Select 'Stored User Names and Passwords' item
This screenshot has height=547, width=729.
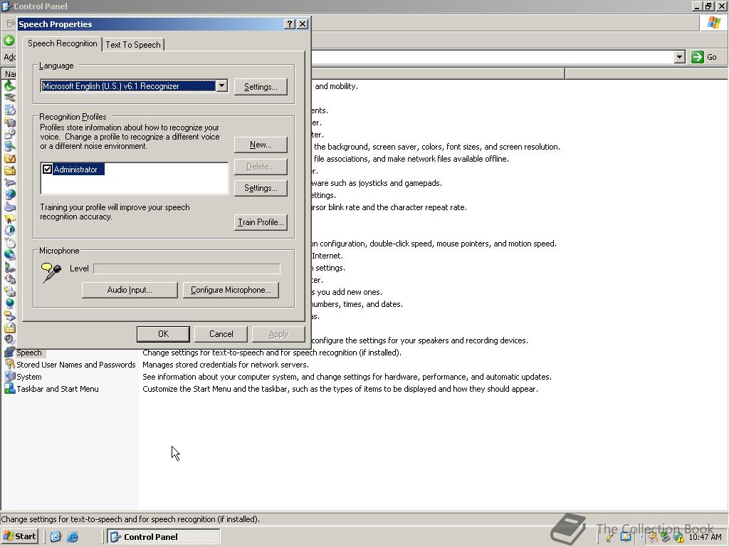click(75, 365)
